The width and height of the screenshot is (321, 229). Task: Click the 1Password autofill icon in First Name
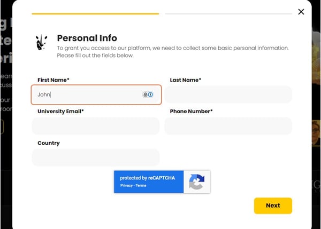[151, 94]
